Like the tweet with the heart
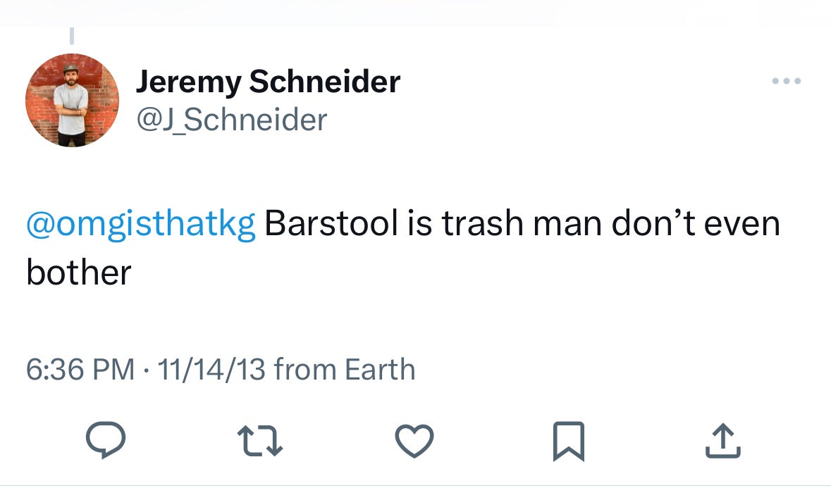Screen dimensions: 831x500 tap(414, 440)
